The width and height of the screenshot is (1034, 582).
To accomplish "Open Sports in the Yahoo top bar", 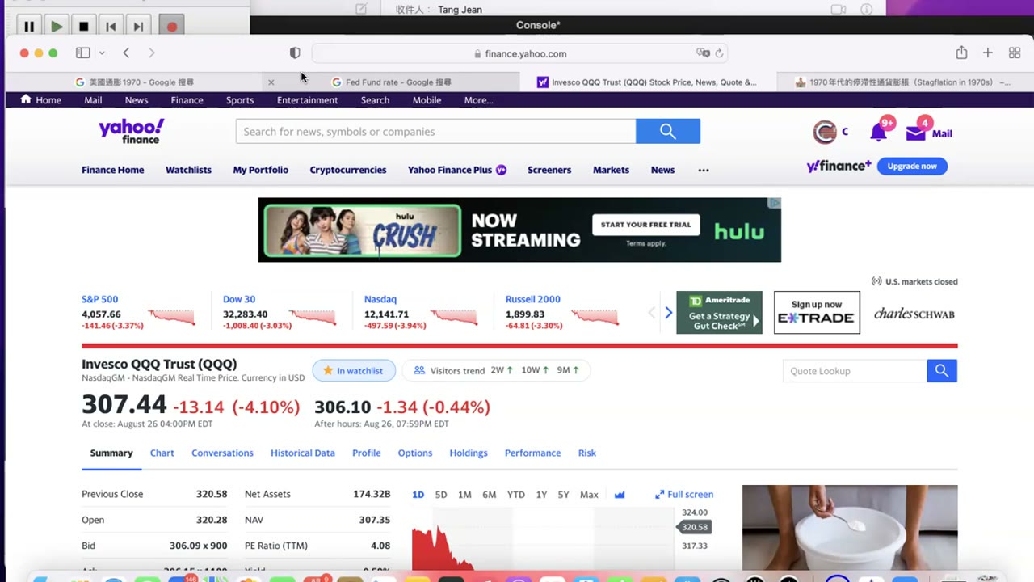I will pyautogui.click(x=240, y=100).
